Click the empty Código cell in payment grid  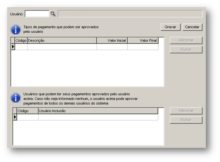pyautogui.click(x=21, y=47)
